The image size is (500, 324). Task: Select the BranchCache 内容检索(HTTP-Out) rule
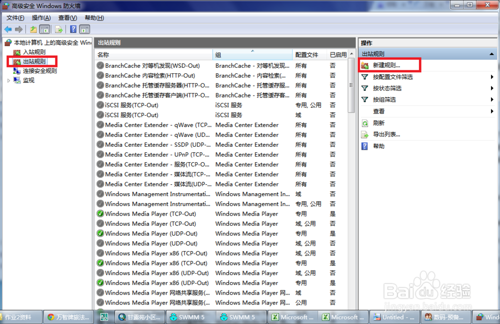[x=150, y=75]
